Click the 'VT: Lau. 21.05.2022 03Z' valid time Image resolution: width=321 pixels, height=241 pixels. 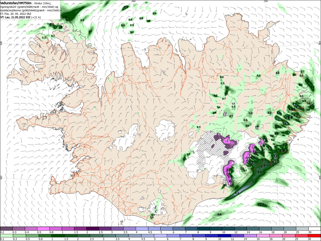tap(15, 17)
